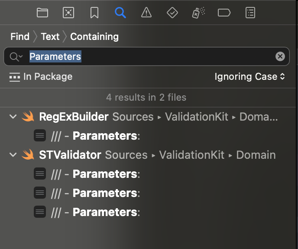Change the In Package search scope
298x249 pixels.
tap(41, 77)
